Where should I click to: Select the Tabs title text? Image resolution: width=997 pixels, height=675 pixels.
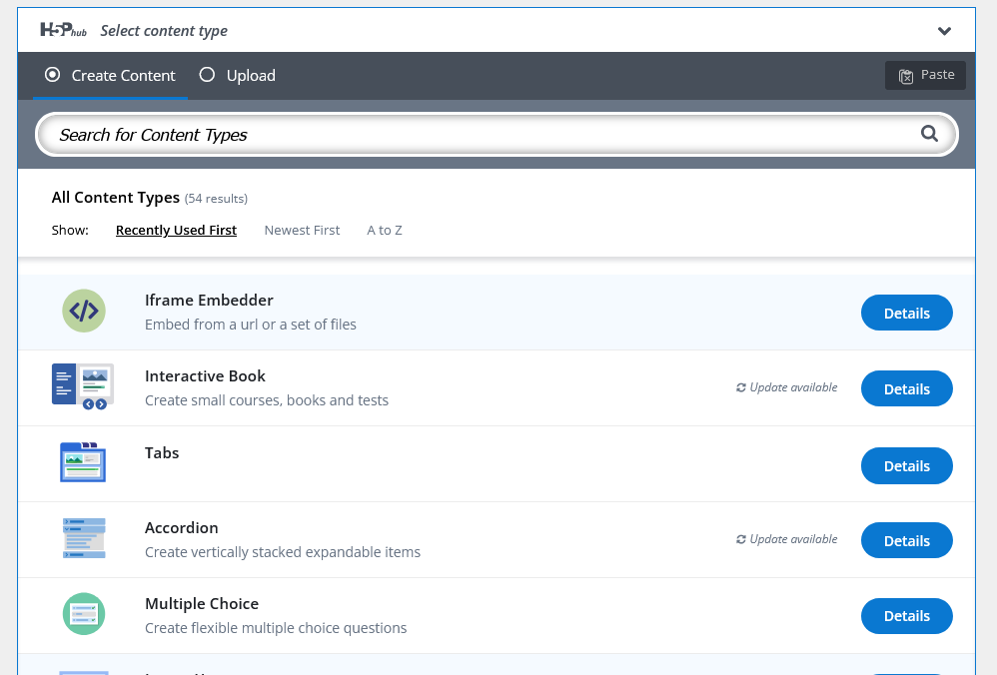click(162, 453)
